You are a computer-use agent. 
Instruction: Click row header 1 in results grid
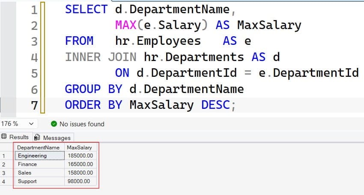coord(7,156)
